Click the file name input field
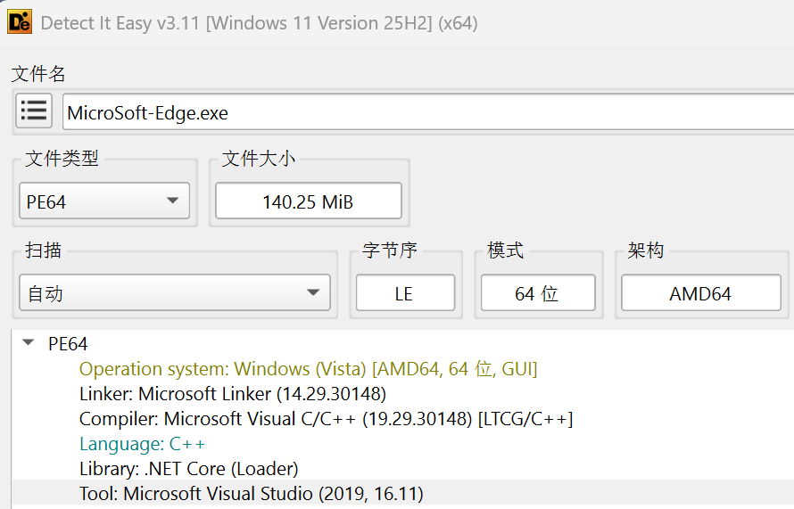This screenshot has height=509, width=794. coord(428,112)
